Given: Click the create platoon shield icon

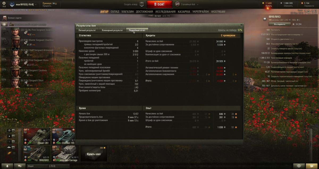Looking at the screenshot, I should (x=142, y=4).
